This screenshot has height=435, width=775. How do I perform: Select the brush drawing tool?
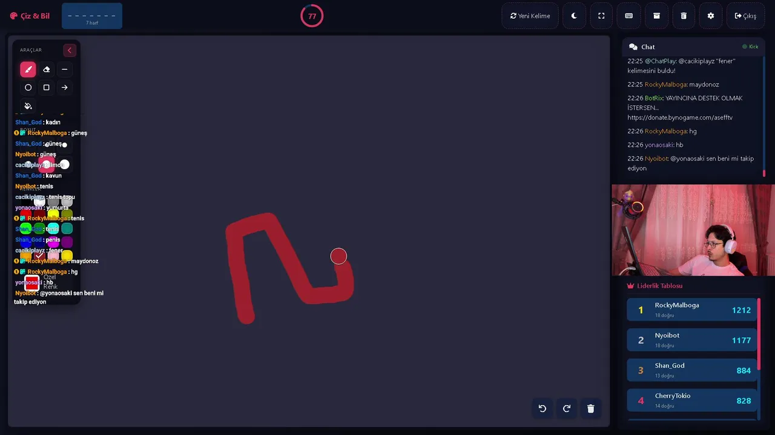28,69
